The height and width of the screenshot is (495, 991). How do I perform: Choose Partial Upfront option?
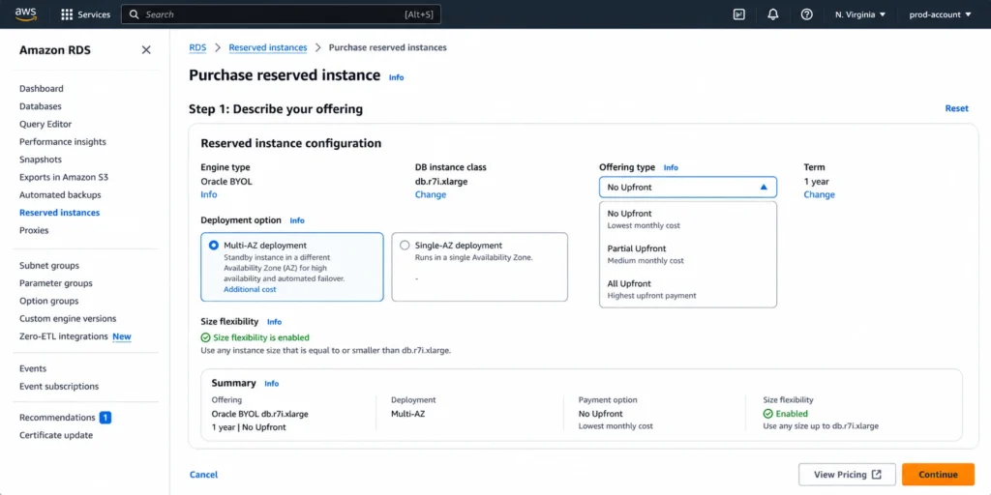coord(688,254)
